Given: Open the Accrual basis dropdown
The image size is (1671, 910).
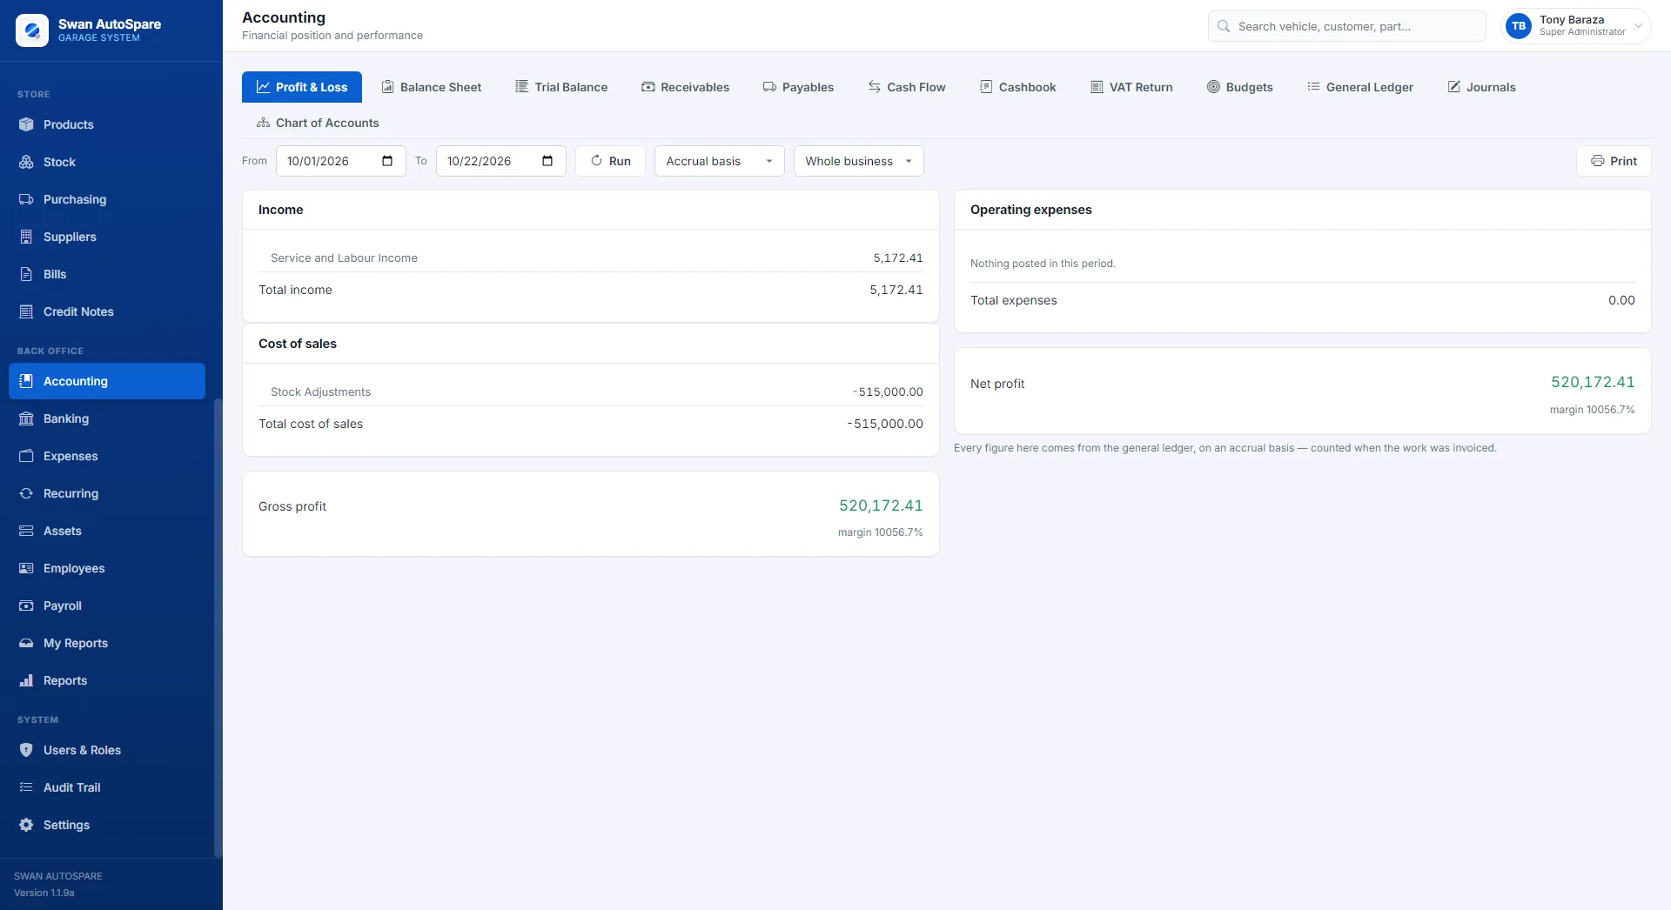Looking at the screenshot, I should pos(719,161).
